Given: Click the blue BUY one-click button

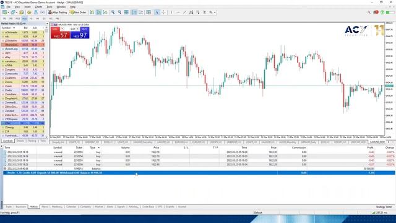Looking at the screenshot, I should tap(80, 33).
